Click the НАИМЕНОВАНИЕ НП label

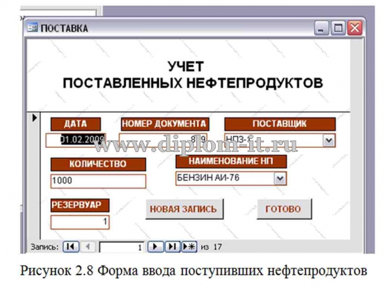click(231, 161)
